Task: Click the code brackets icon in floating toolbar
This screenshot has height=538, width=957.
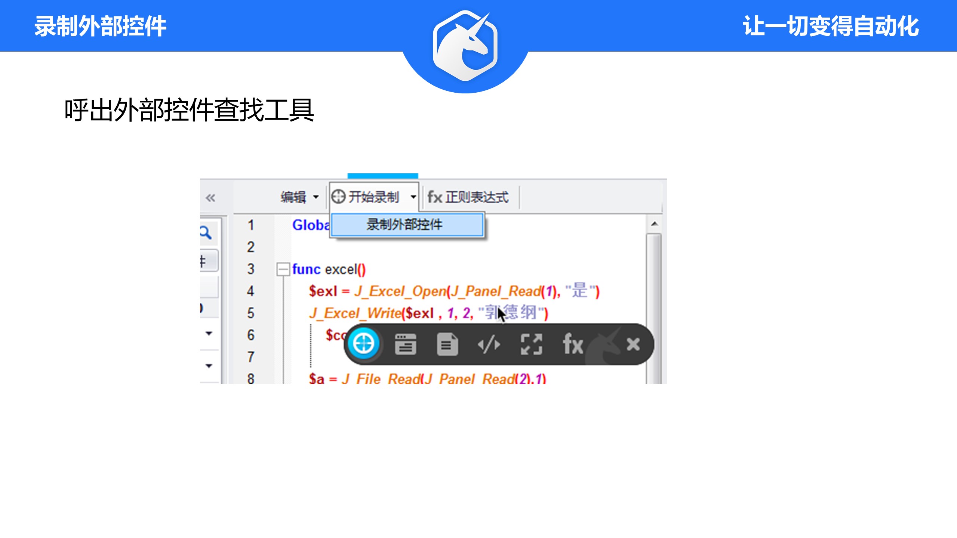Action: point(489,344)
